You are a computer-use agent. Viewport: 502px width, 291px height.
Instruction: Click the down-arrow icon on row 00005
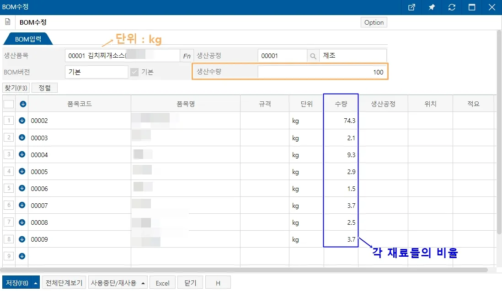[x=22, y=171]
